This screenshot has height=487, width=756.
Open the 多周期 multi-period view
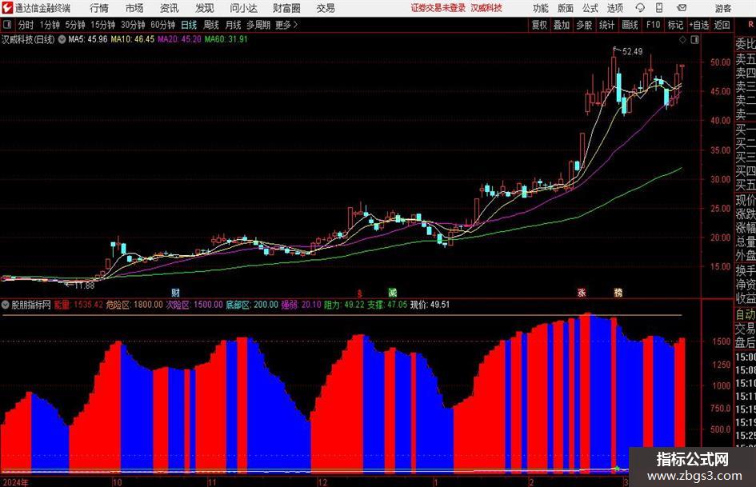point(258,25)
